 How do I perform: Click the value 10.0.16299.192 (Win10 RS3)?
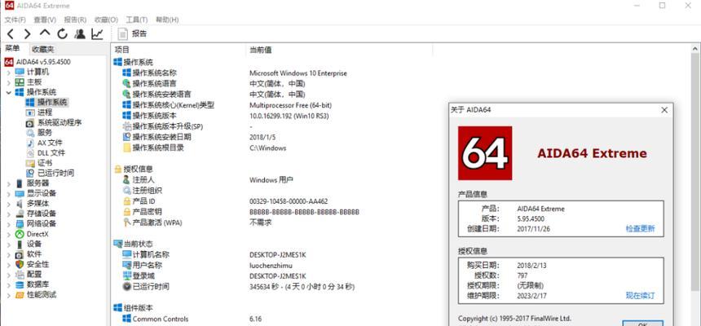pos(289,116)
